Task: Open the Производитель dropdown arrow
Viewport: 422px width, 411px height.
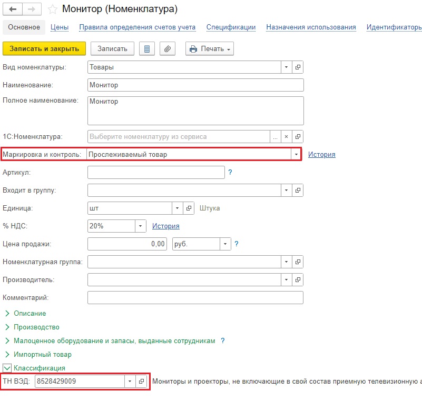Action: click(x=287, y=280)
